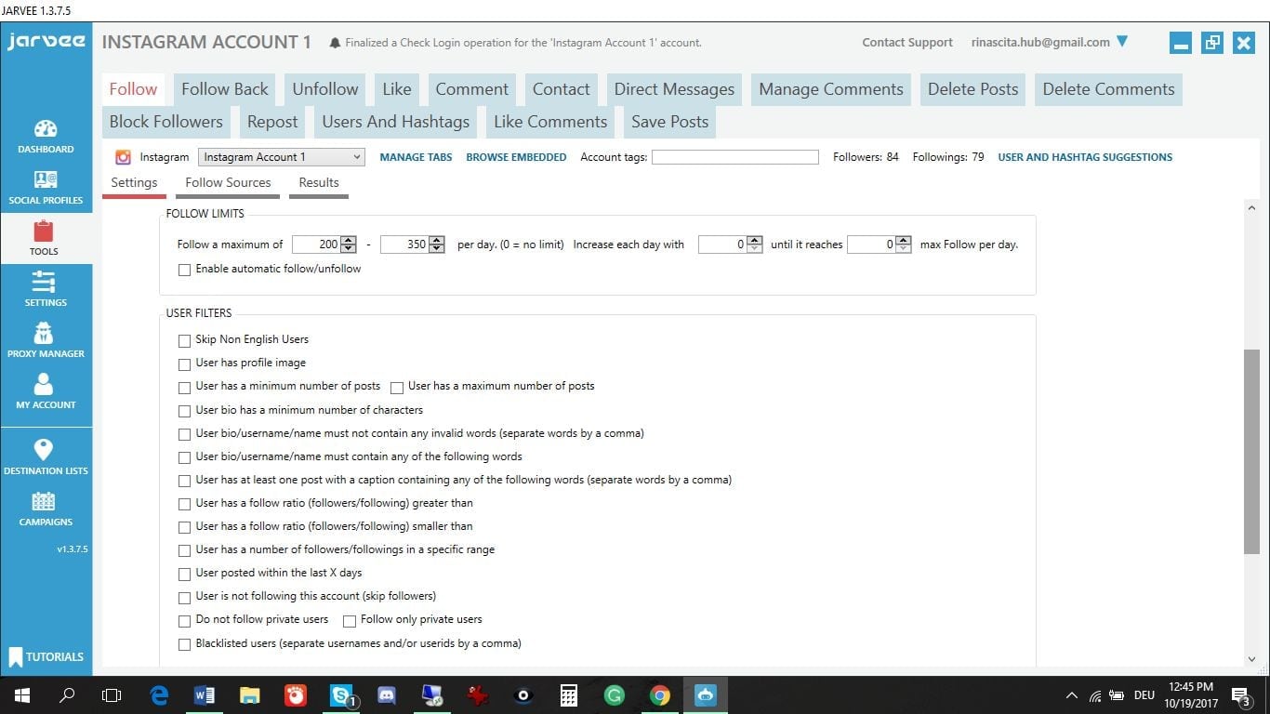
Task: Click the Account tags input field
Action: (x=734, y=158)
